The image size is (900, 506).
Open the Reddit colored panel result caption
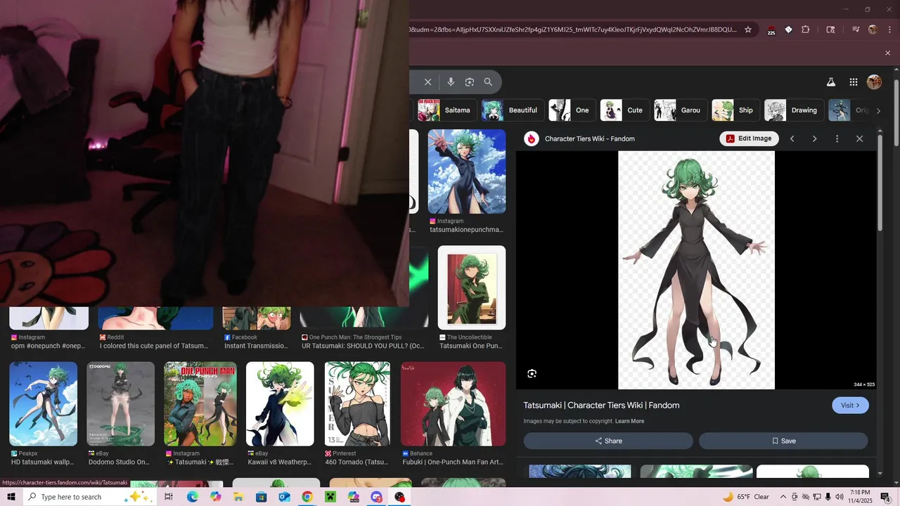click(154, 346)
